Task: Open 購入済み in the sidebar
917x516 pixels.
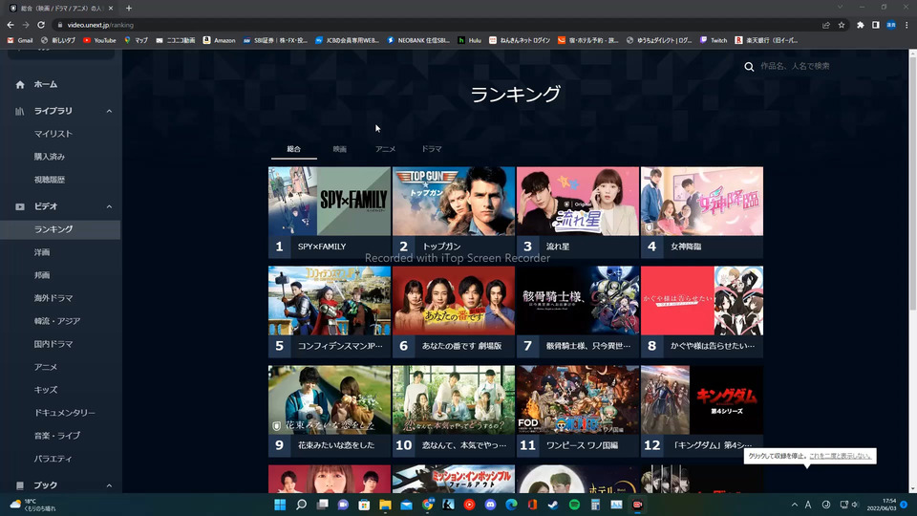Action: [49, 157]
